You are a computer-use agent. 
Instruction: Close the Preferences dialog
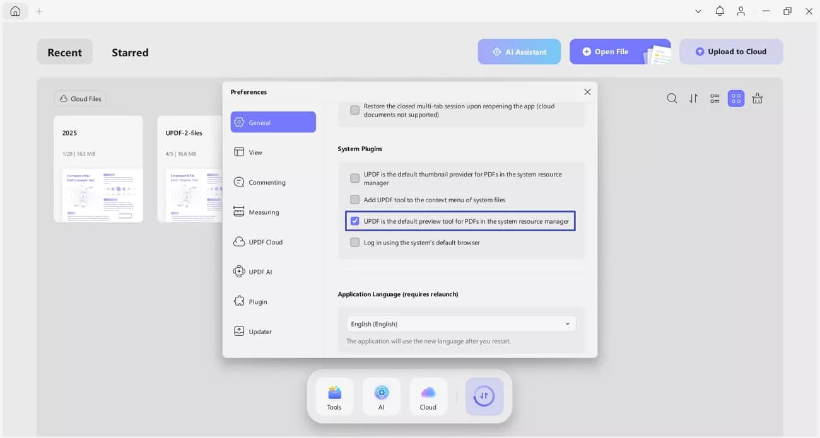tap(587, 92)
